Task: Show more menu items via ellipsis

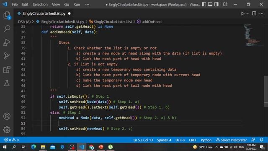Action: click(x=87, y=5)
